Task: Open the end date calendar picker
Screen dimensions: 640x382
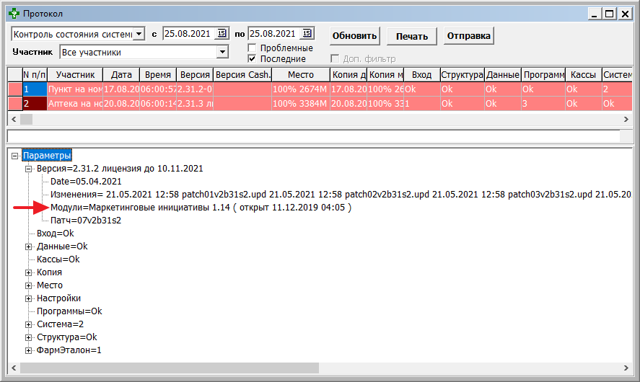Action: click(x=307, y=34)
